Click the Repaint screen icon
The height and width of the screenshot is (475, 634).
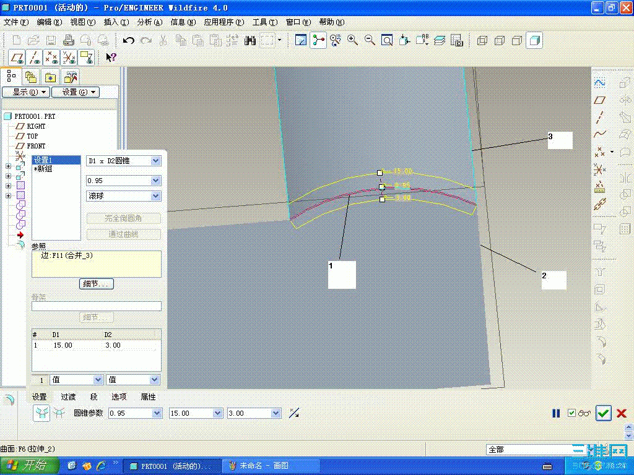coord(301,40)
